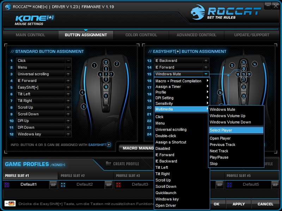Click mouse diagram marker 12 on standard mouse

click(x=106, y=62)
